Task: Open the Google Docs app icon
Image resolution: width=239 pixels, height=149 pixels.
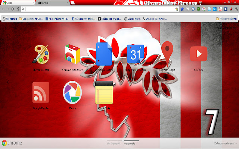Action: pyautogui.click(x=104, y=54)
